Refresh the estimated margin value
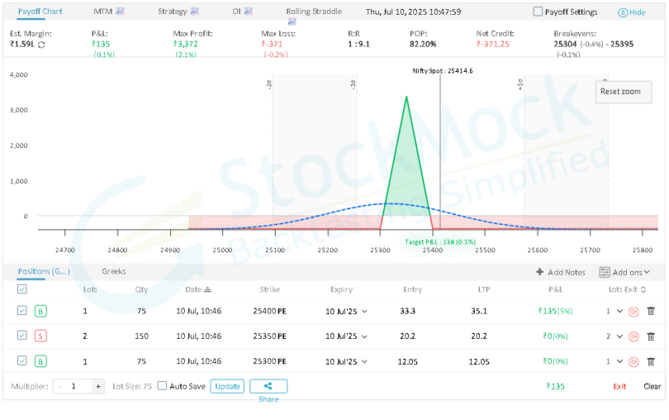 point(41,45)
